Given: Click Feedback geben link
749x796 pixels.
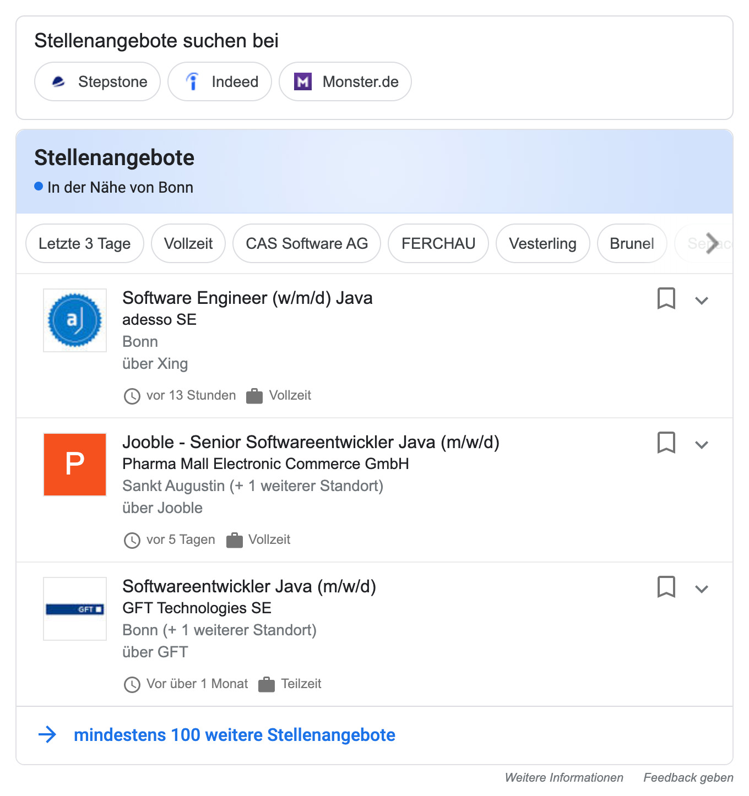Looking at the screenshot, I should (x=688, y=777).
